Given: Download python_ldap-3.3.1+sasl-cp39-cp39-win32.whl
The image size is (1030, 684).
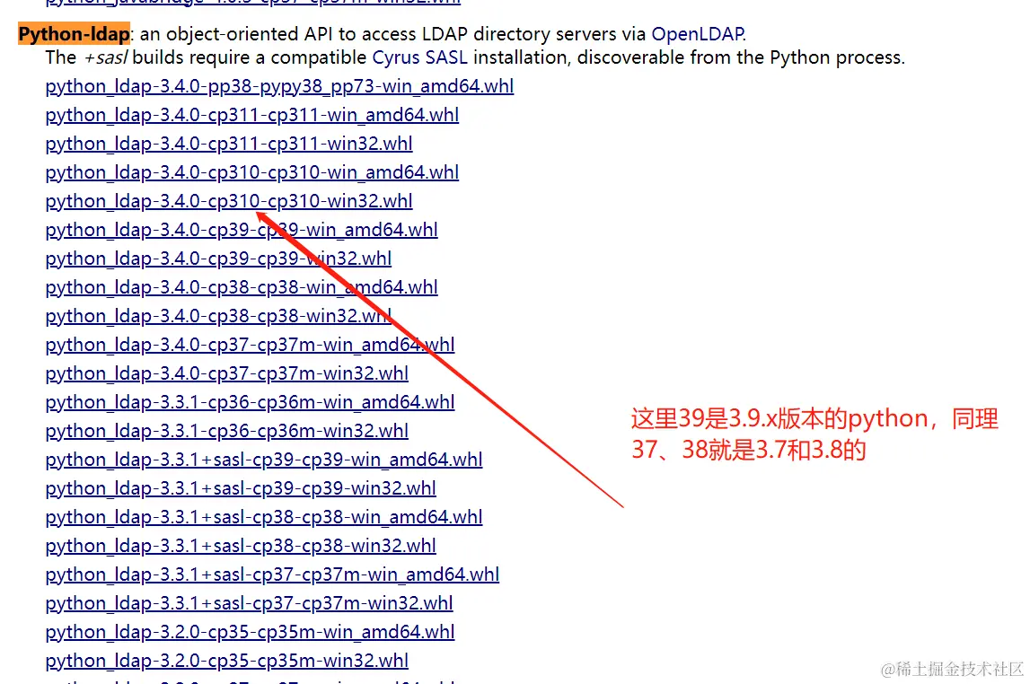Looking at the screenshot, I should pyautogui.click(x=241, y=489).
